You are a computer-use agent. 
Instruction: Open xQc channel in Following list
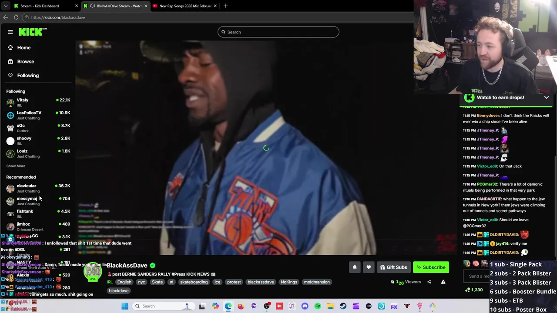[x=38, y=128]
